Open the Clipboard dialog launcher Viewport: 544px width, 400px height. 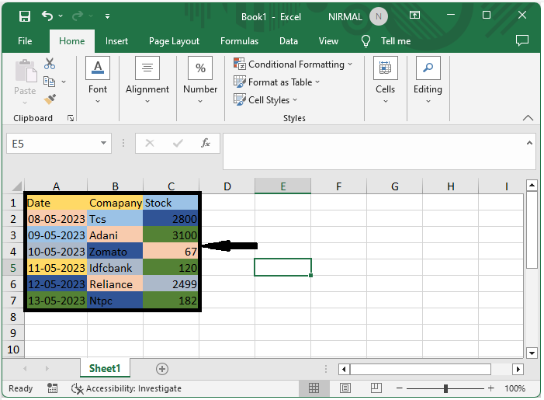(71, 118)
